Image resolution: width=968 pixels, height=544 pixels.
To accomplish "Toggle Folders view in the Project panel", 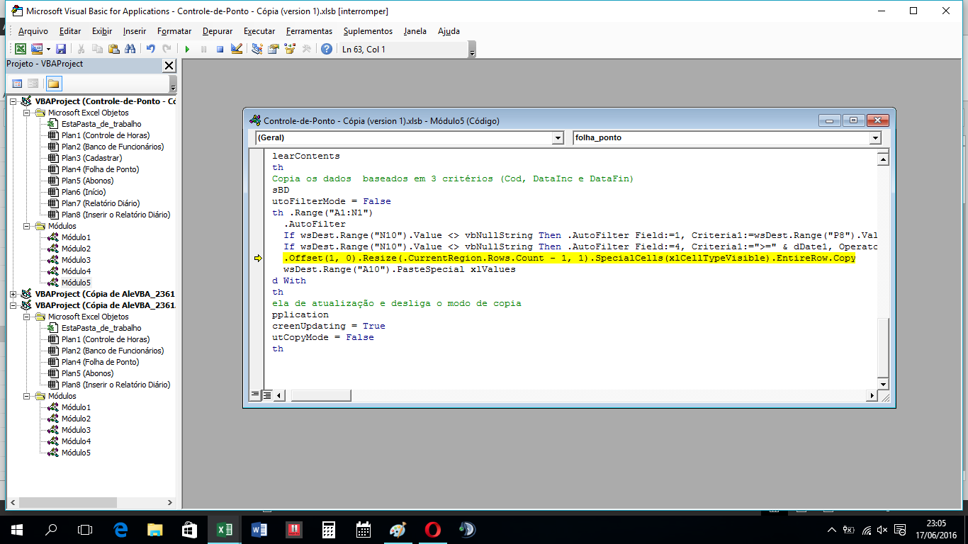I will click(54, 84).
